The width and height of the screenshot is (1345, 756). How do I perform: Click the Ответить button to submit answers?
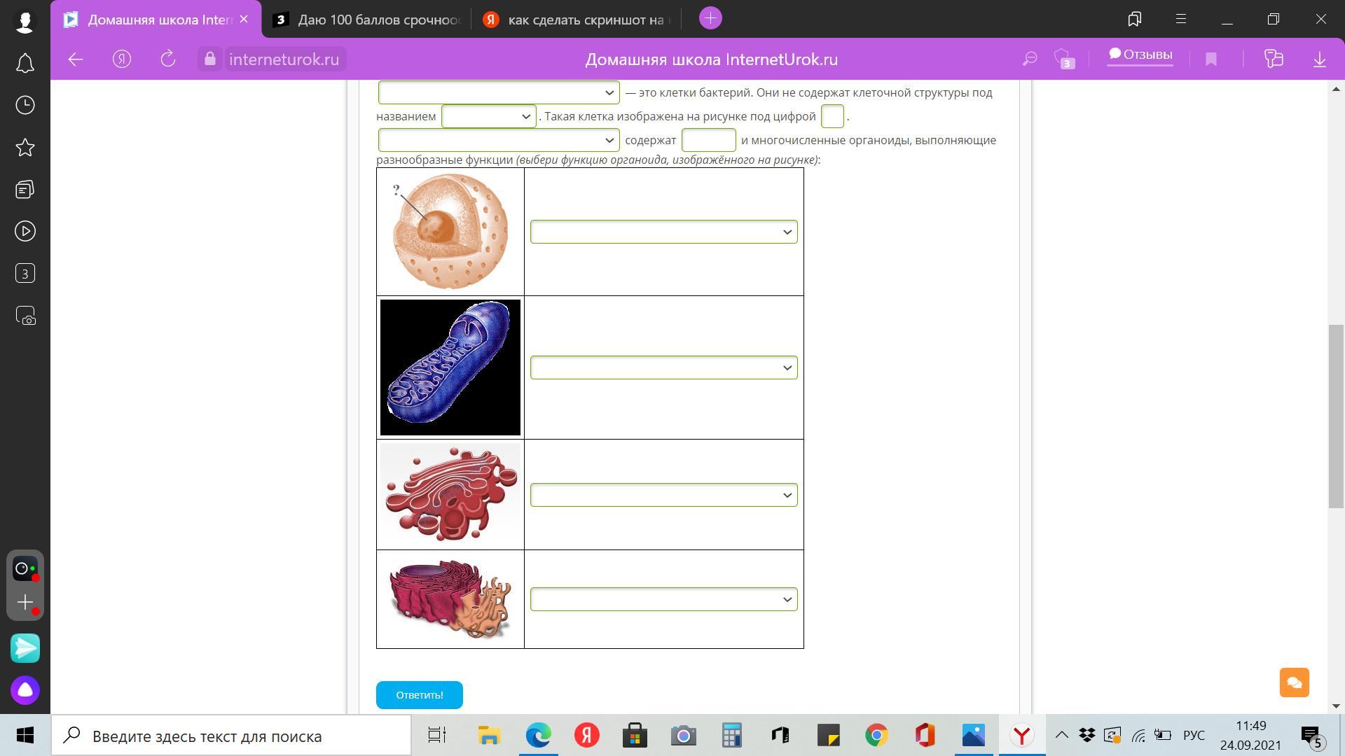pyautogui.click(x=420, y=695)
